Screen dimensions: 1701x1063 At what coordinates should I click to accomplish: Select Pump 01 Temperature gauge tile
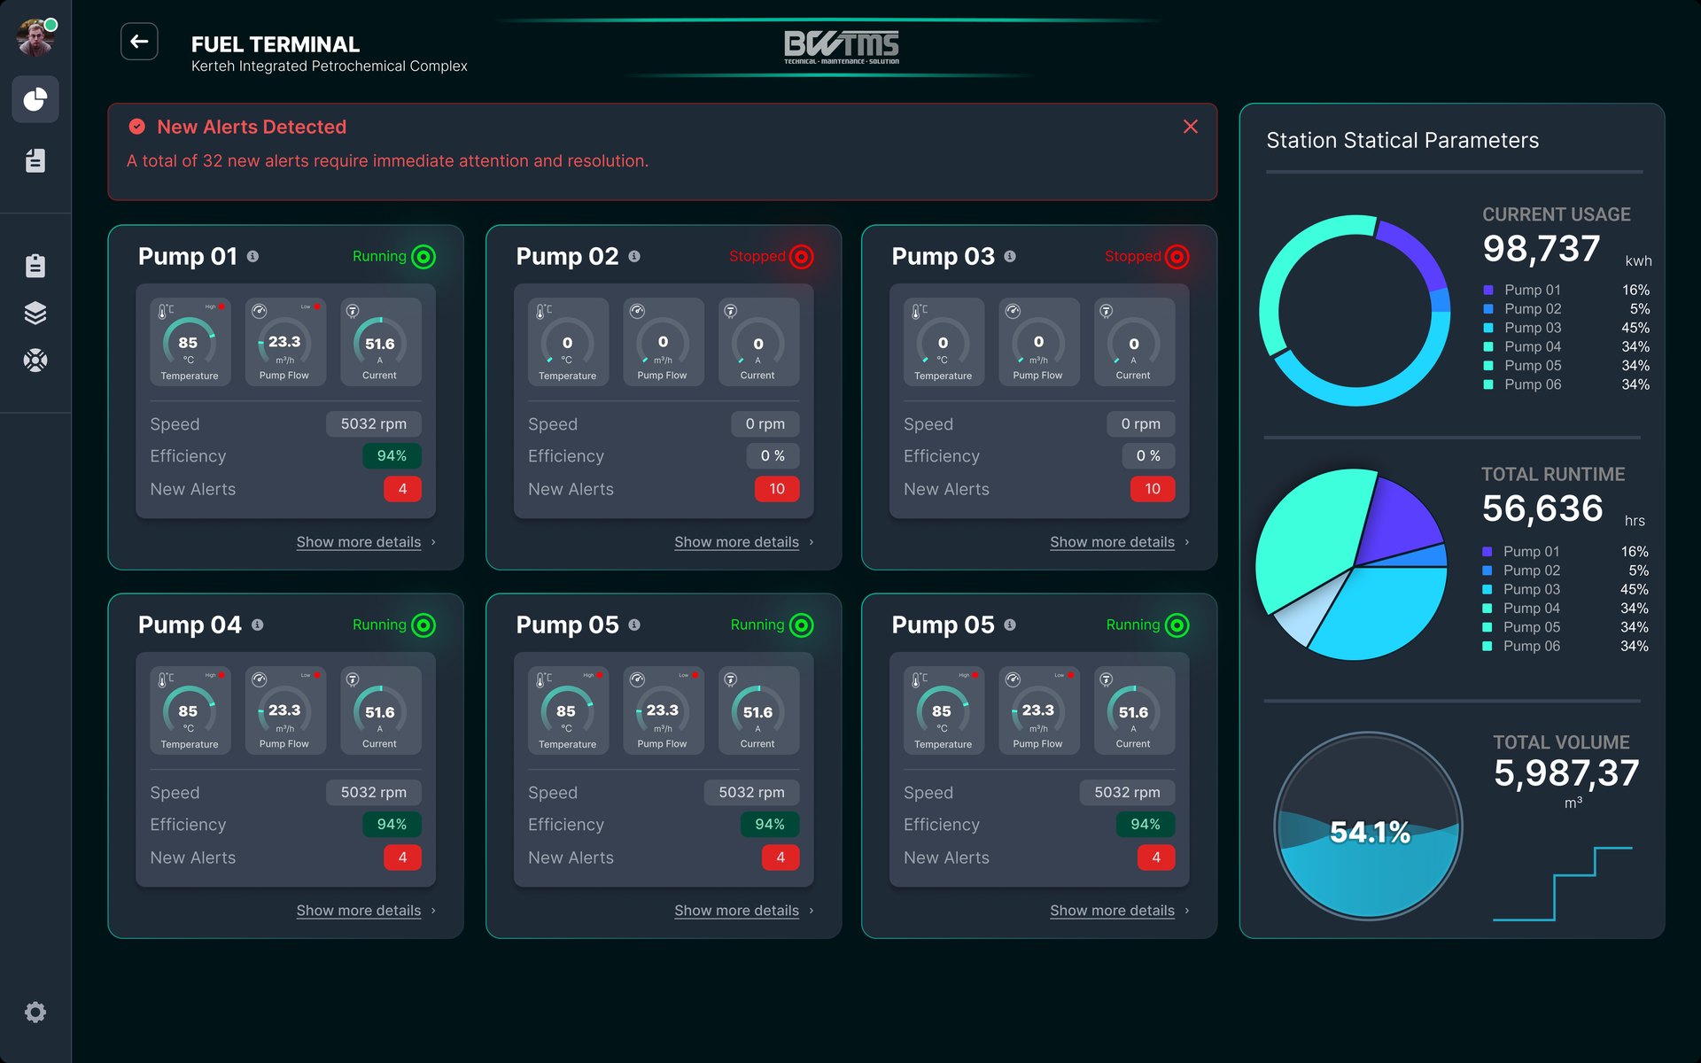[190, 342]
